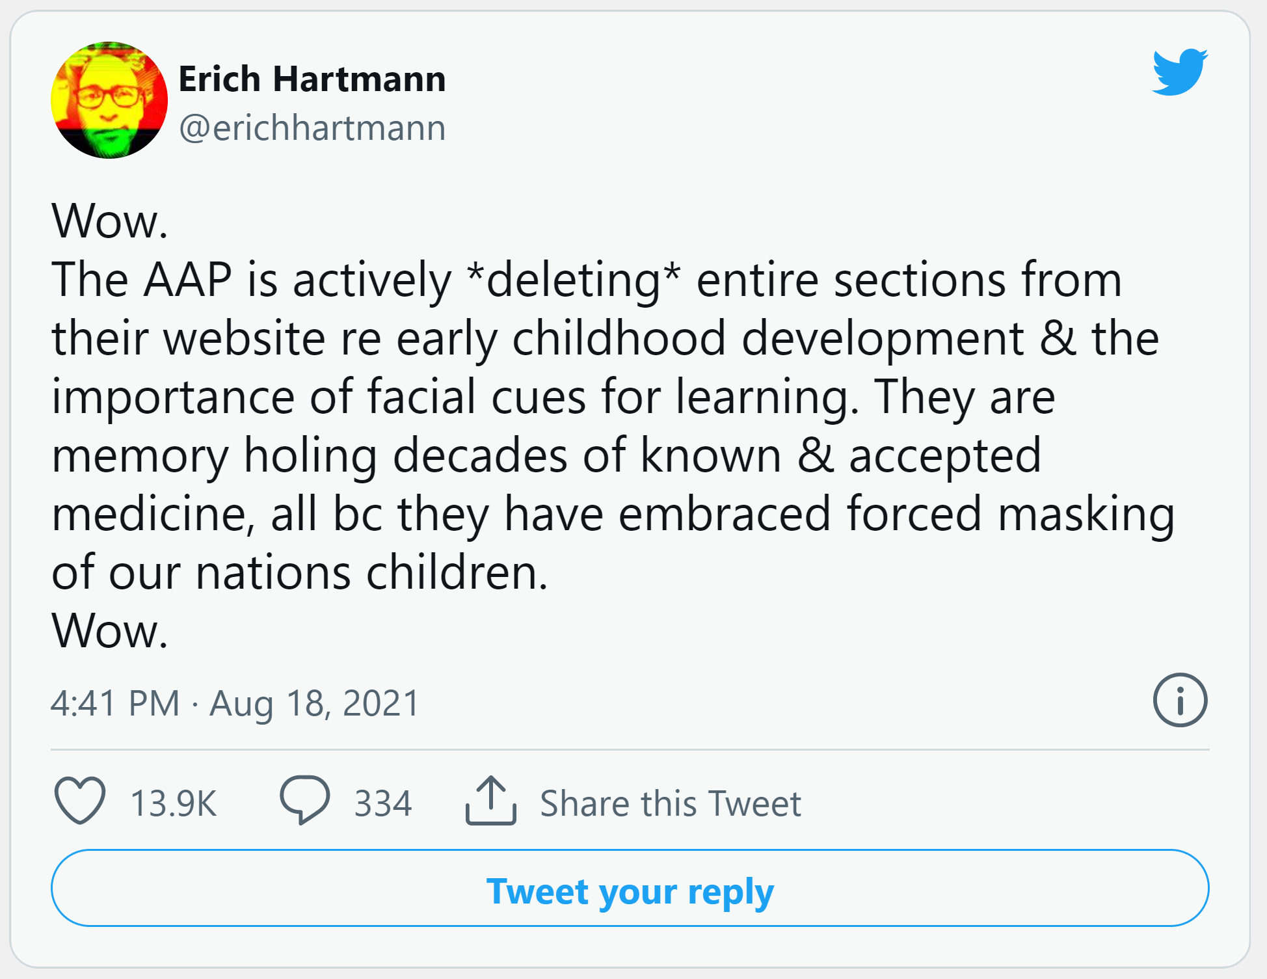Click the Share this Tweet text

(671, 803)
